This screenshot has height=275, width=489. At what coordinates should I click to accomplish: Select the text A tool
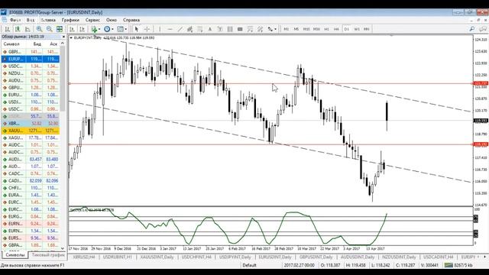pos(210,29)
